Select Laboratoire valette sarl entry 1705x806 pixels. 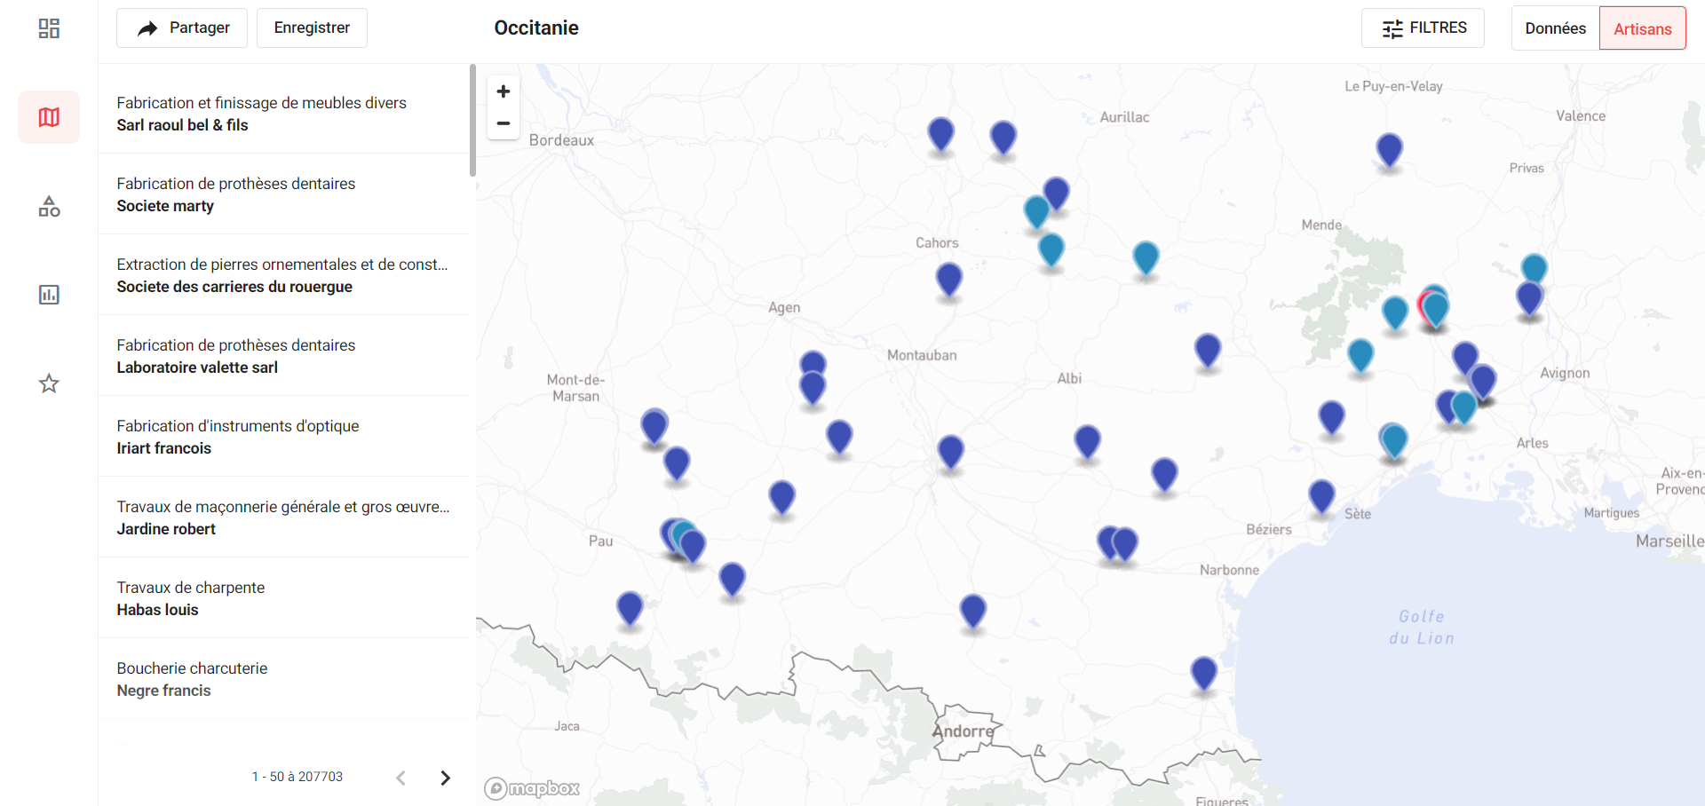(284, 356)
